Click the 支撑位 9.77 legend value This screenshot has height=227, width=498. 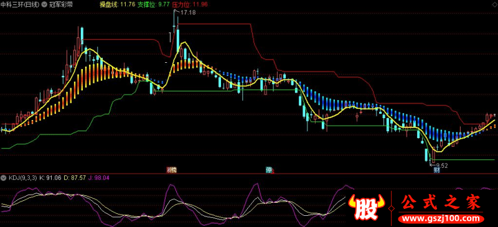(153, 4)
